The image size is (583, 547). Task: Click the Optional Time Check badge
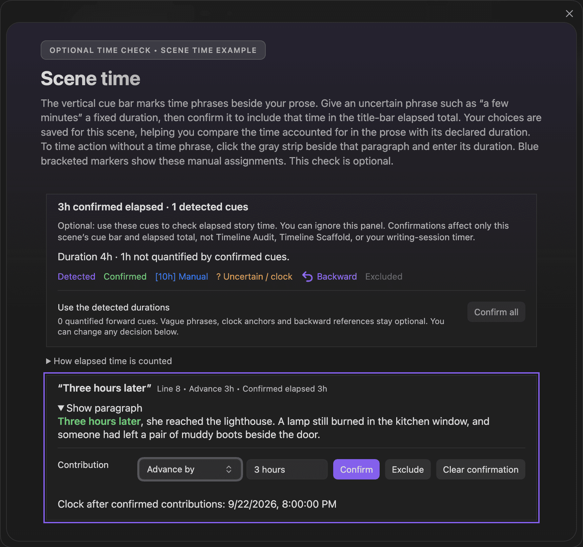[x=153, y=50]
